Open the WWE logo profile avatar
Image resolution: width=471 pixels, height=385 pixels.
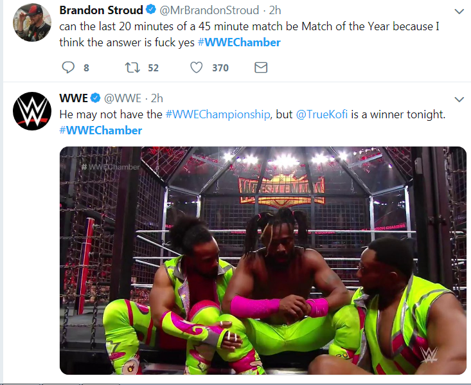pyautogui.click(x=32, y=111)
